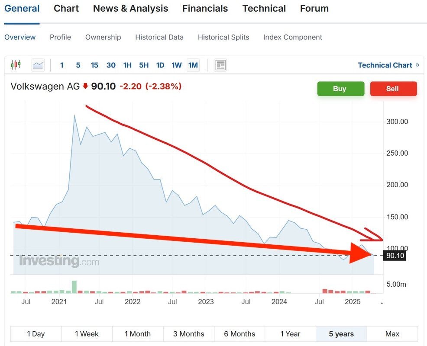The height and width of the screenshot is (346, 427).
Task: Set chart interval to 30 minutes
Action: pyautogui.click(x=111, y=65)
